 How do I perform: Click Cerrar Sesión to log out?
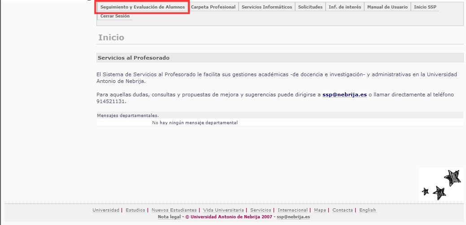click(x=115, y=16)
